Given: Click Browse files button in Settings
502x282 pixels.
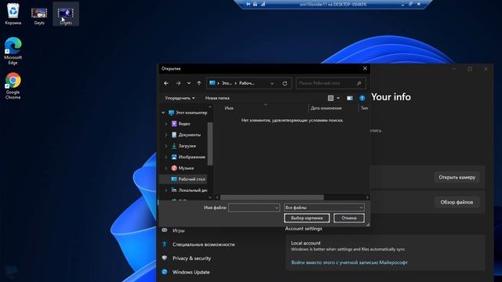Looking at the screenshot, I should tap(457, 202).
